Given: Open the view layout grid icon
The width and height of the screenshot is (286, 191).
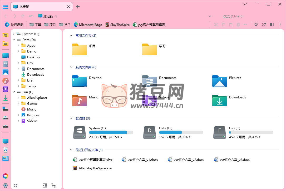Looking at the screenshot, I should (264, 25).
